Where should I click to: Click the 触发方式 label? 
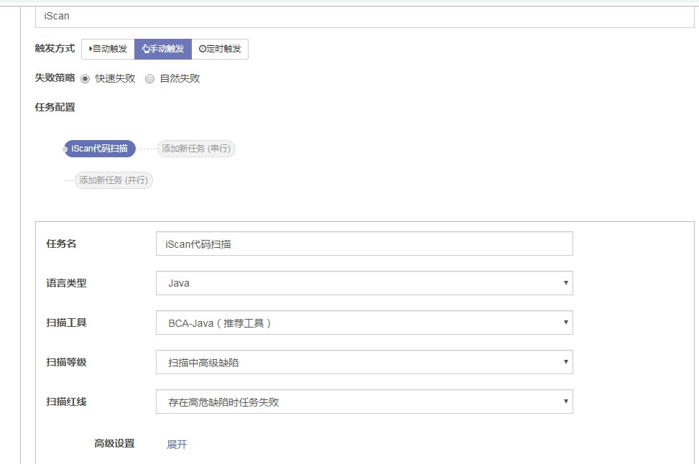coord(55,49)
